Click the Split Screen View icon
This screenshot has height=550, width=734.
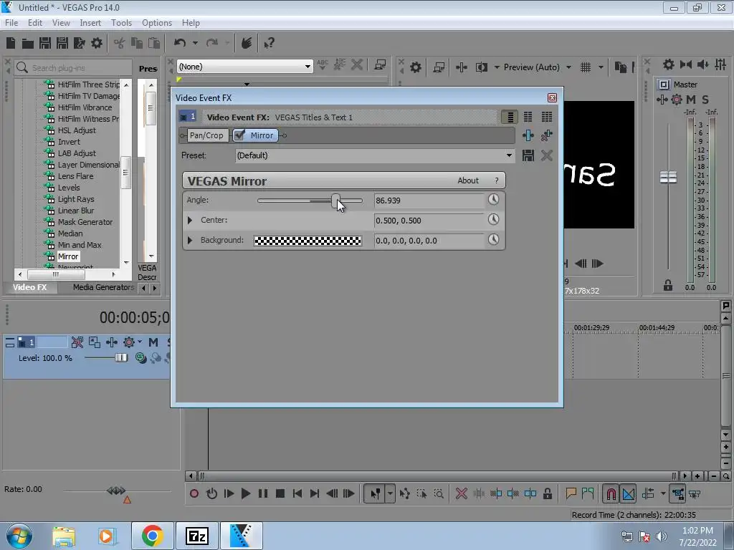tap(482, 67)
